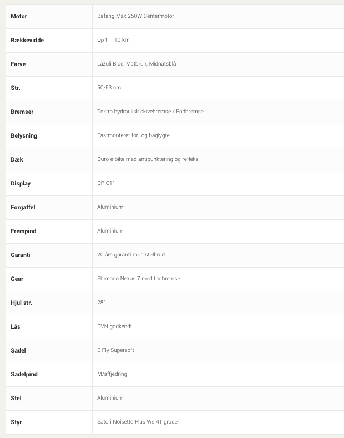Click the Farve row label
Screen dimensions: 344x438
[18, 64]
